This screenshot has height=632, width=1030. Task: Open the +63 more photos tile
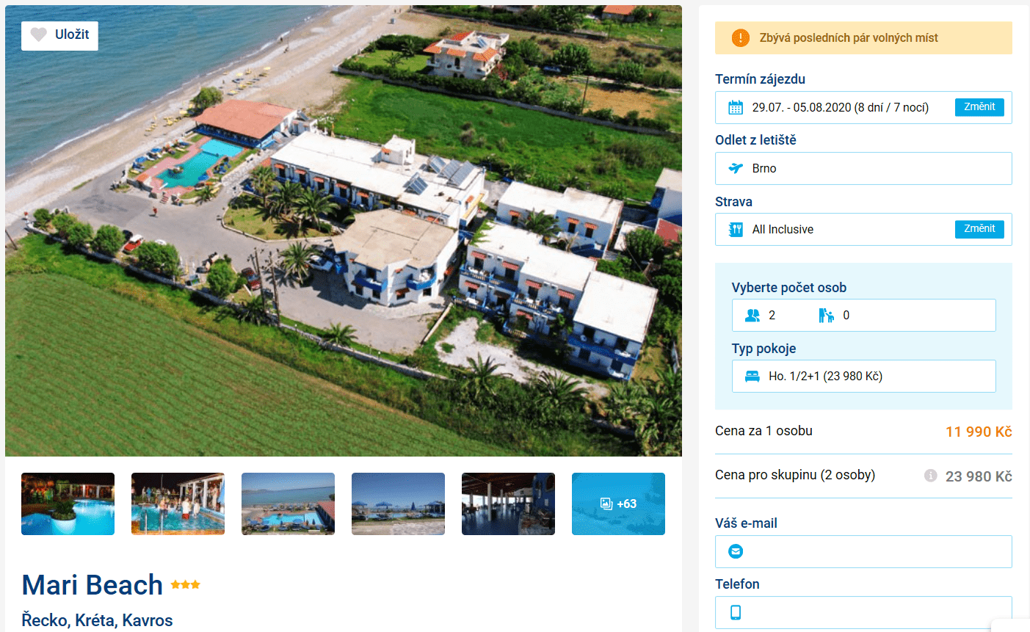[x=618, y=504]
